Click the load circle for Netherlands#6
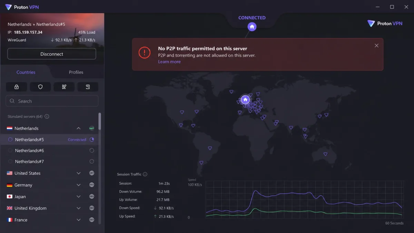The image size is (414, 233). [x=92, y=151]
